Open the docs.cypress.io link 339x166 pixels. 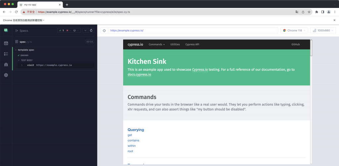tap(139, 75)
